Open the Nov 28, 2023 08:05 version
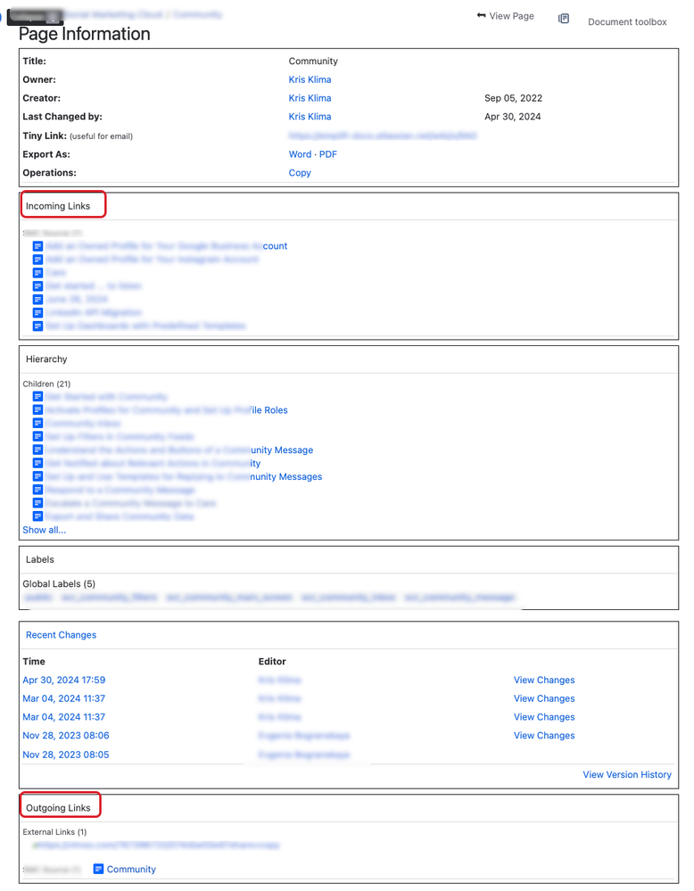This screenshot has height=891, width=694. 66,755
